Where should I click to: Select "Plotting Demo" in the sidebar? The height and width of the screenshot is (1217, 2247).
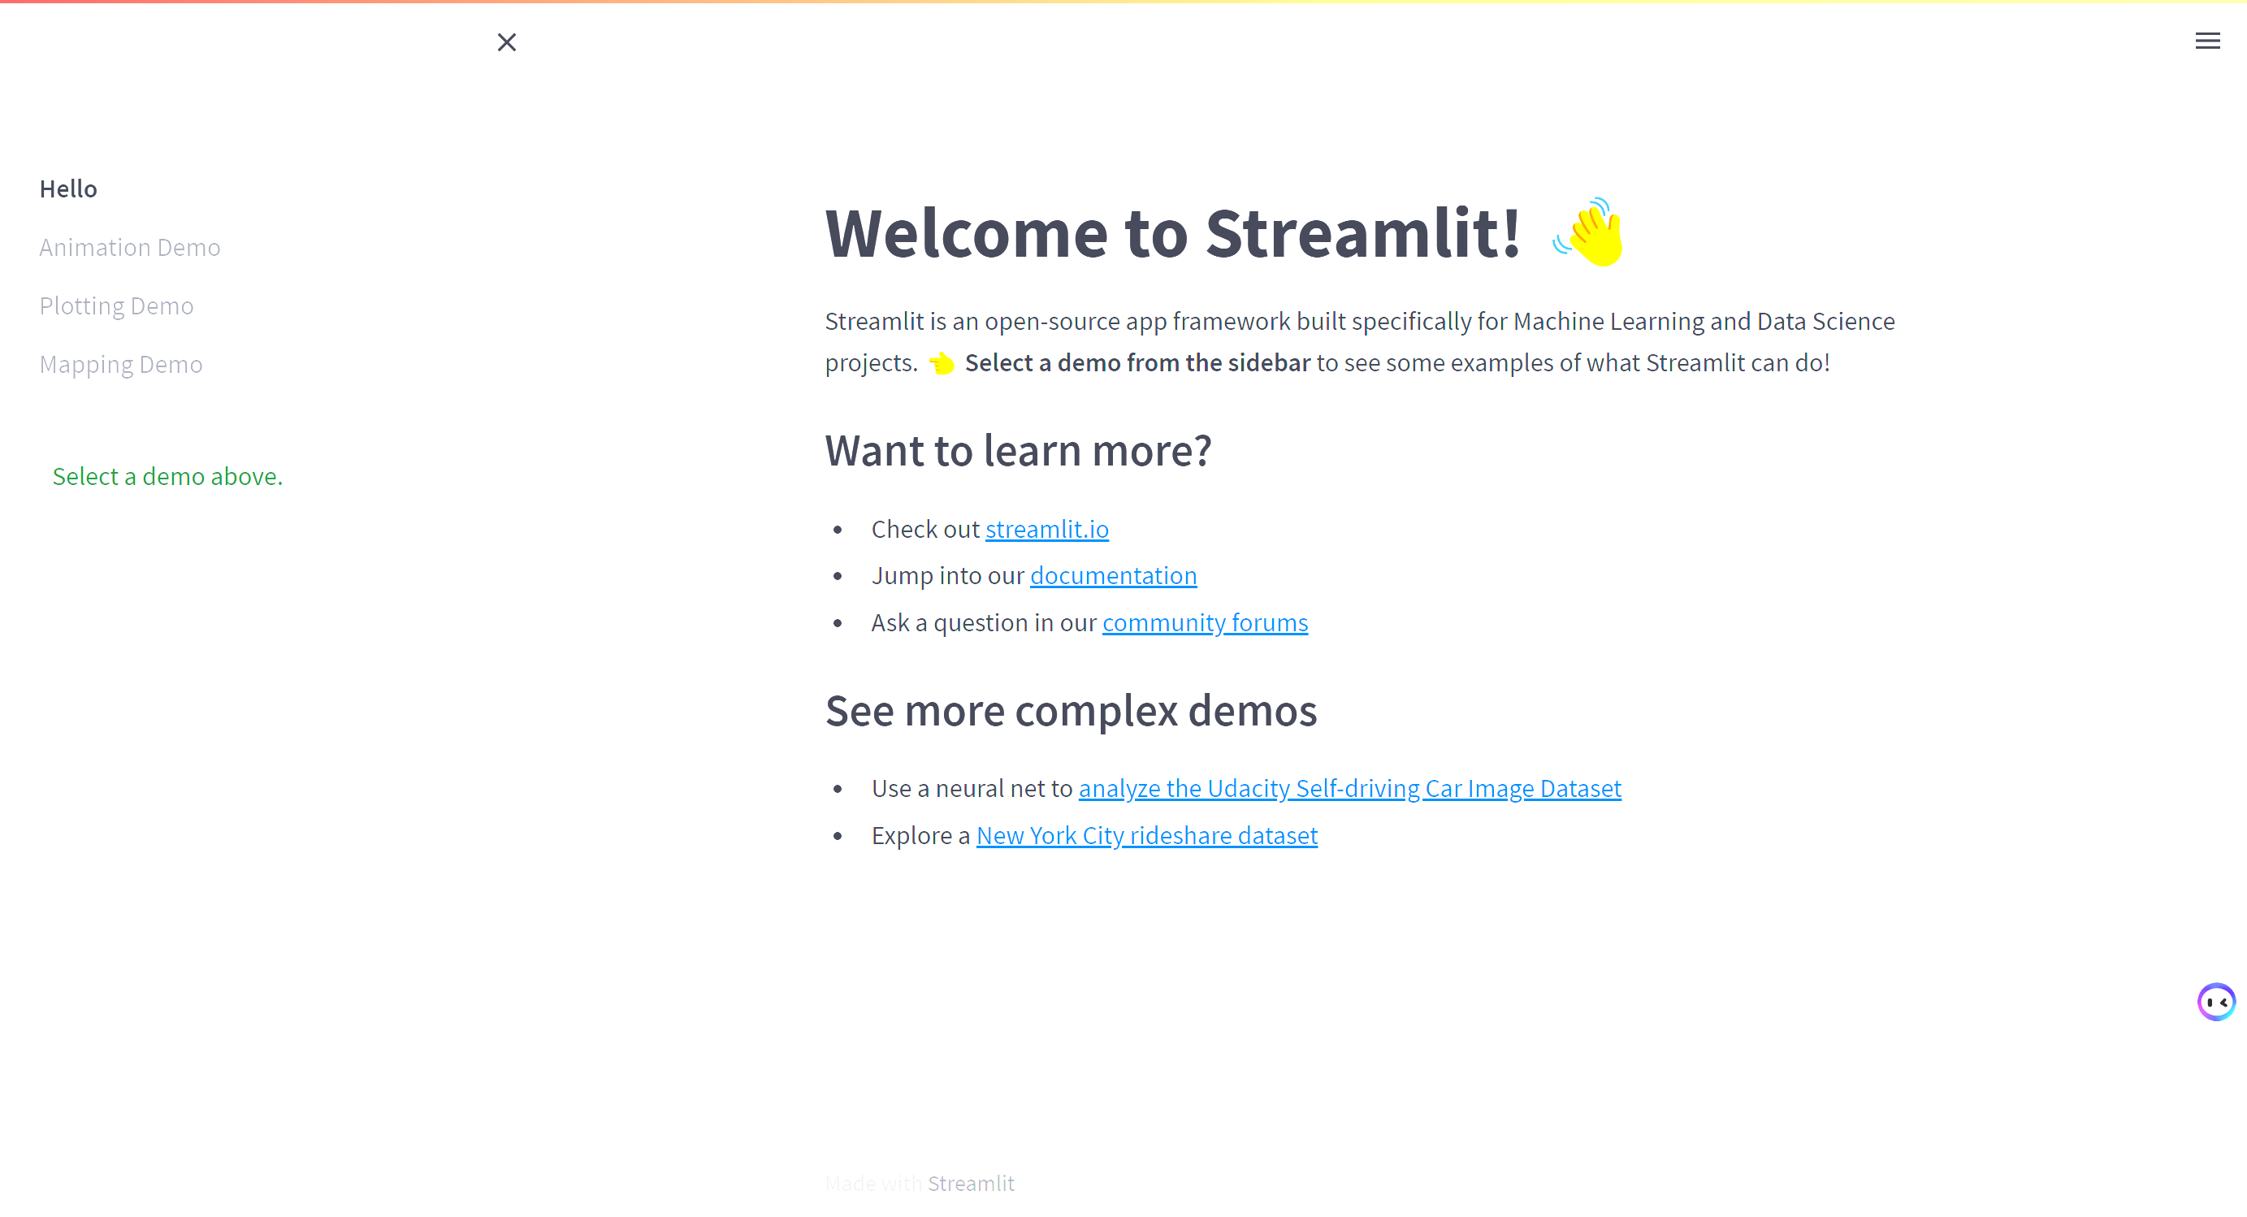point(116,305)
